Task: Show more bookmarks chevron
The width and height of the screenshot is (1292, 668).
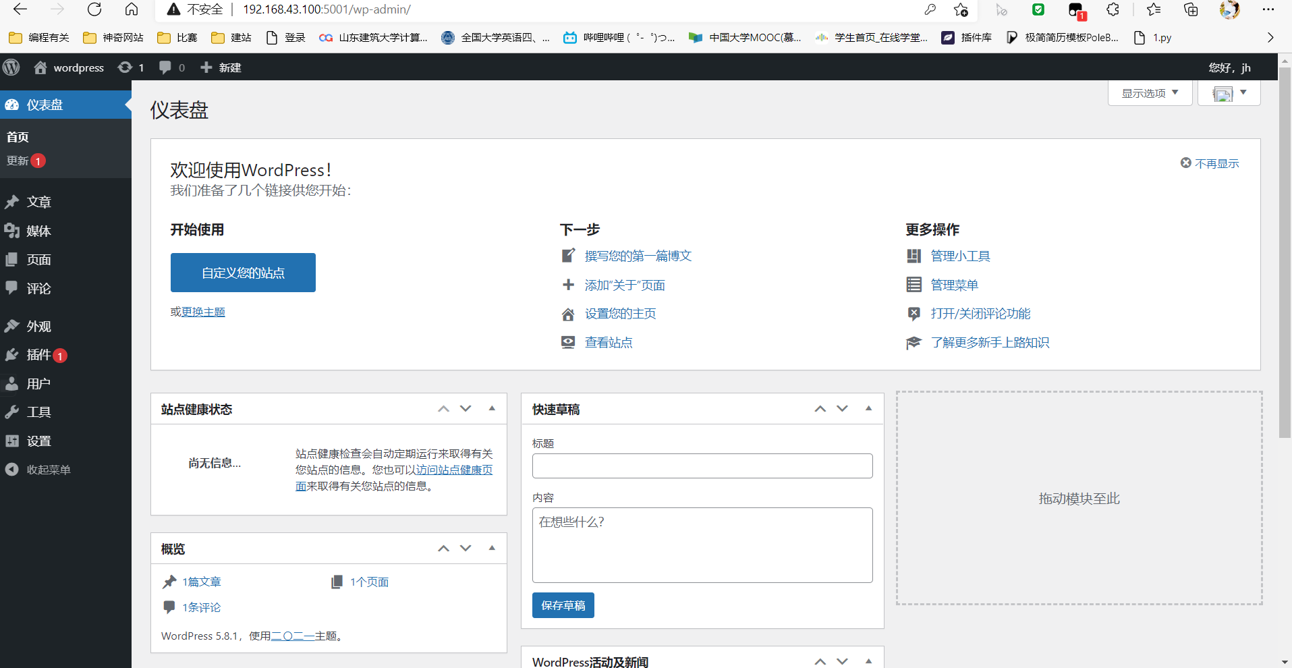Action: tap(1270, 38)
